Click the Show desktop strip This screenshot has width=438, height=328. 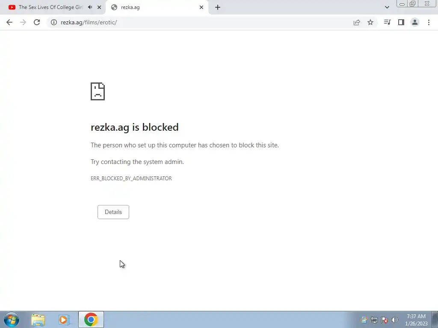coord(435,319)
